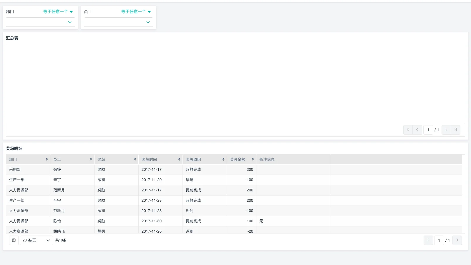The image size is (471, 265).
Task: Toggle sorting on the 奖惩原因 column
Action: [x=223, y=159]
